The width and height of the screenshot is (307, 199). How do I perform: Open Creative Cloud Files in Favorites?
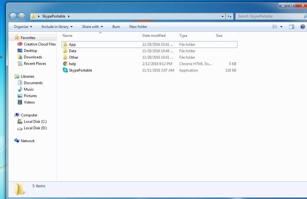pyautogui.click(x=40, y=44)
